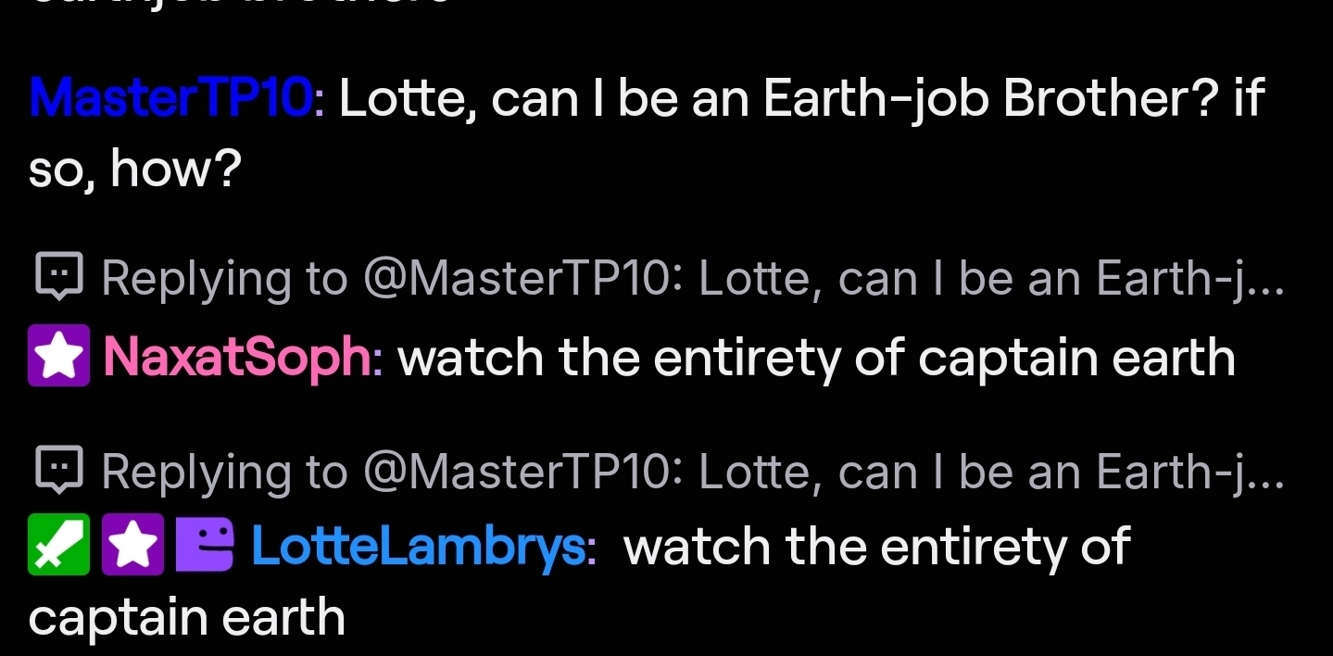This screenshot has height=656, width=1333.
Task: Click the green sword moderator badge
Action: (x=59, y=546)
